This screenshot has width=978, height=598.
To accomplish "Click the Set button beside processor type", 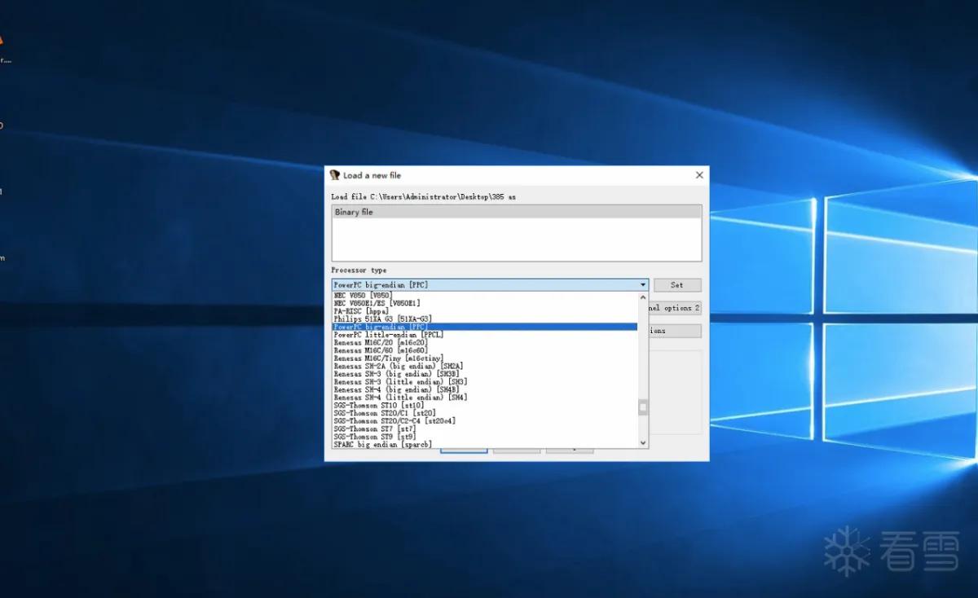I will (676, 285).
